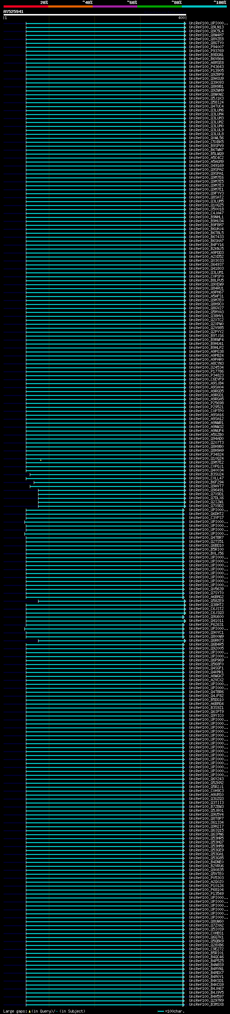Open hit UniRef100_Q9C5L4
The image size is (230, 1014).
click(x=206, y=31)
